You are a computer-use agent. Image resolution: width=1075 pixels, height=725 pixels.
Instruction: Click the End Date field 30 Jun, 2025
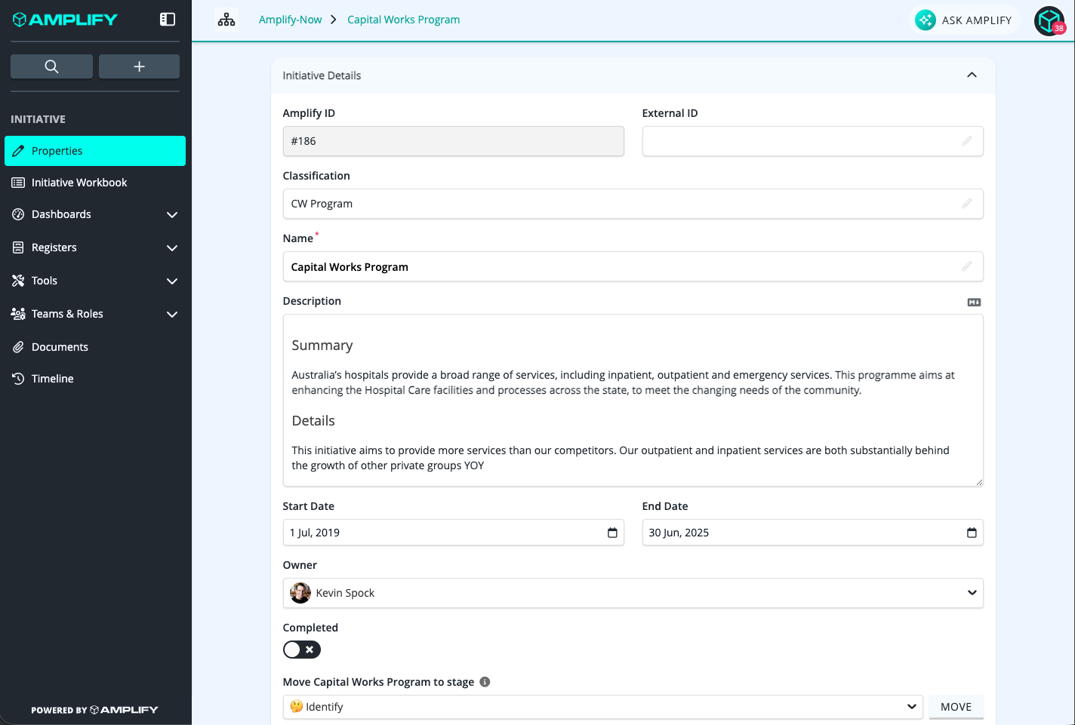click(813, 533)
